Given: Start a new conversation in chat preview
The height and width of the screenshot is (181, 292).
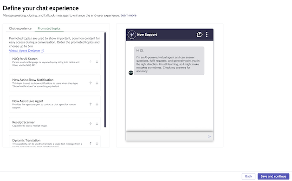Looking at the screenshot, I should pos(200,35).
